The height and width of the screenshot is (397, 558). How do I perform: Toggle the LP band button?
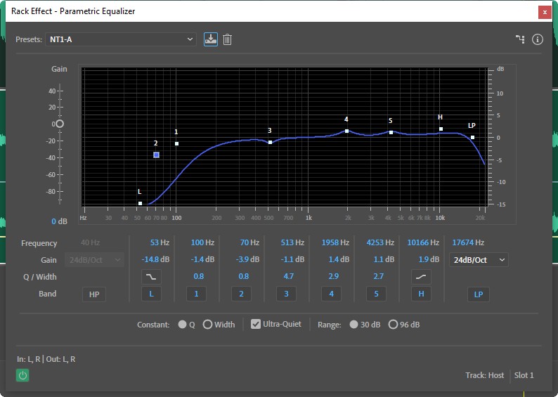coord(478,294)
